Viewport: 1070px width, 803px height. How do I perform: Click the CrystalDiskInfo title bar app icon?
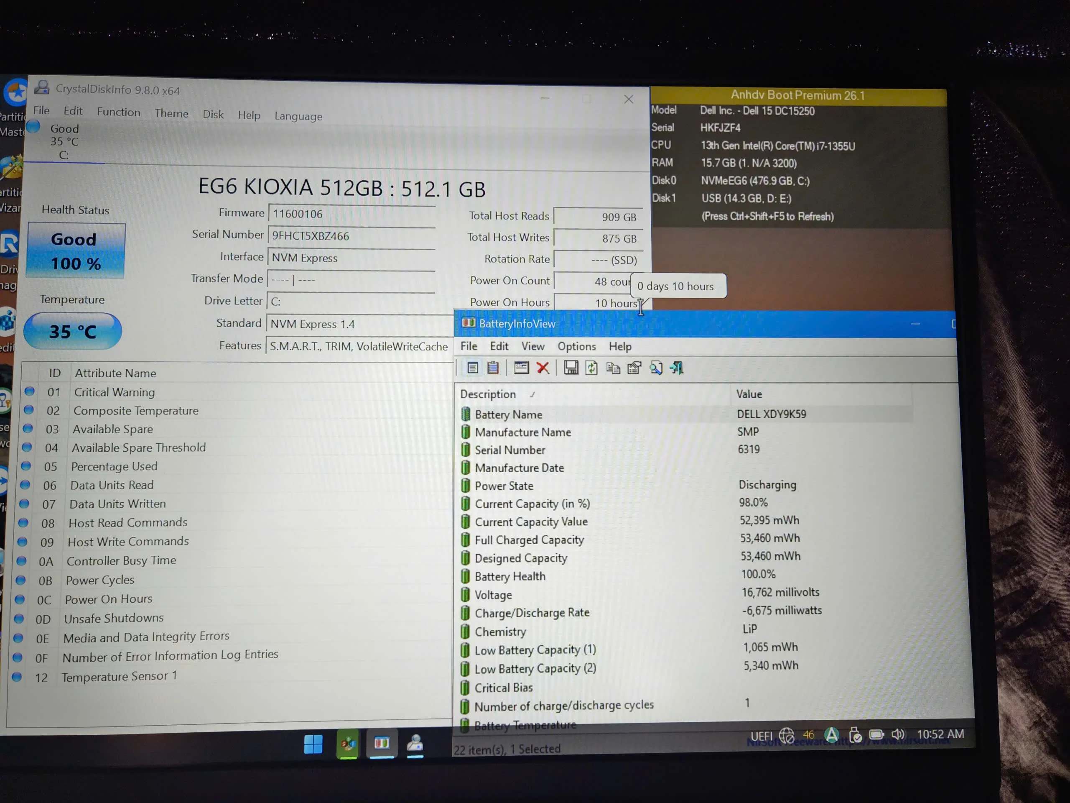(42, 87)
